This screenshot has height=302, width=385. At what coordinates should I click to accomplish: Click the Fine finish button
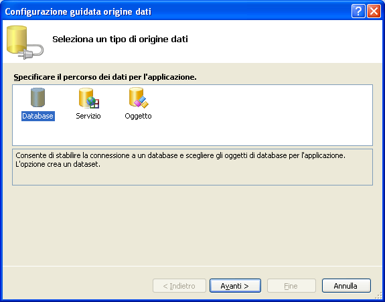(x=291, y=286)
